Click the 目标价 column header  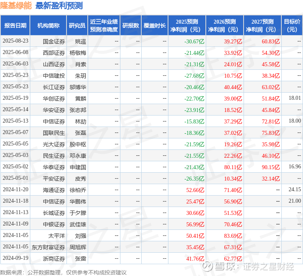(292, 25)
